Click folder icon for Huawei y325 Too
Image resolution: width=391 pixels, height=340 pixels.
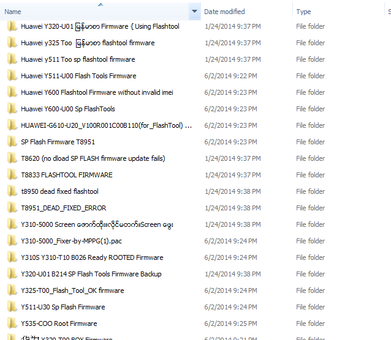pyautogui.click(x=12, y=43)
